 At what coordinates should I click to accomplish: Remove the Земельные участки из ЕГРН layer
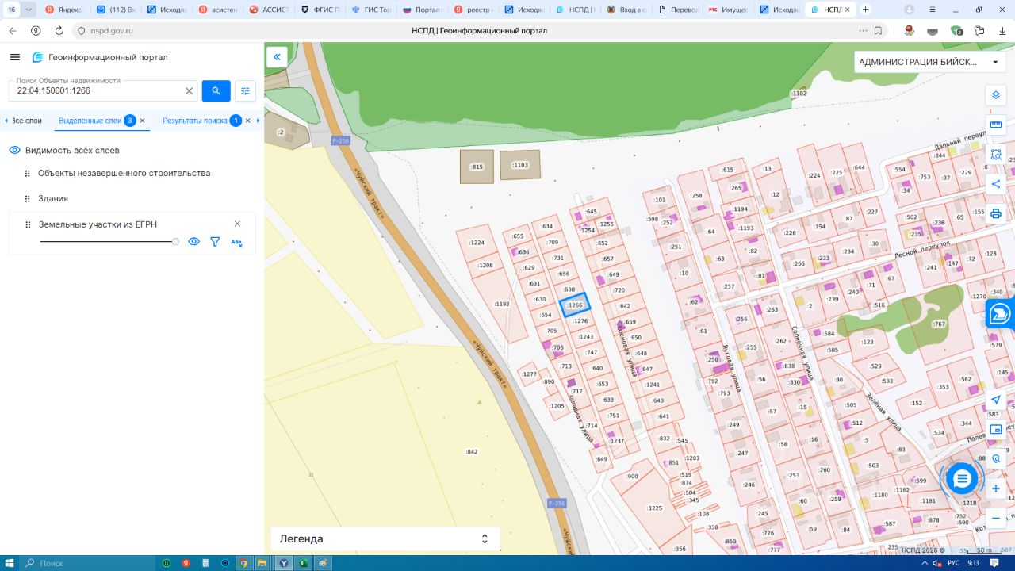point(237,224)
